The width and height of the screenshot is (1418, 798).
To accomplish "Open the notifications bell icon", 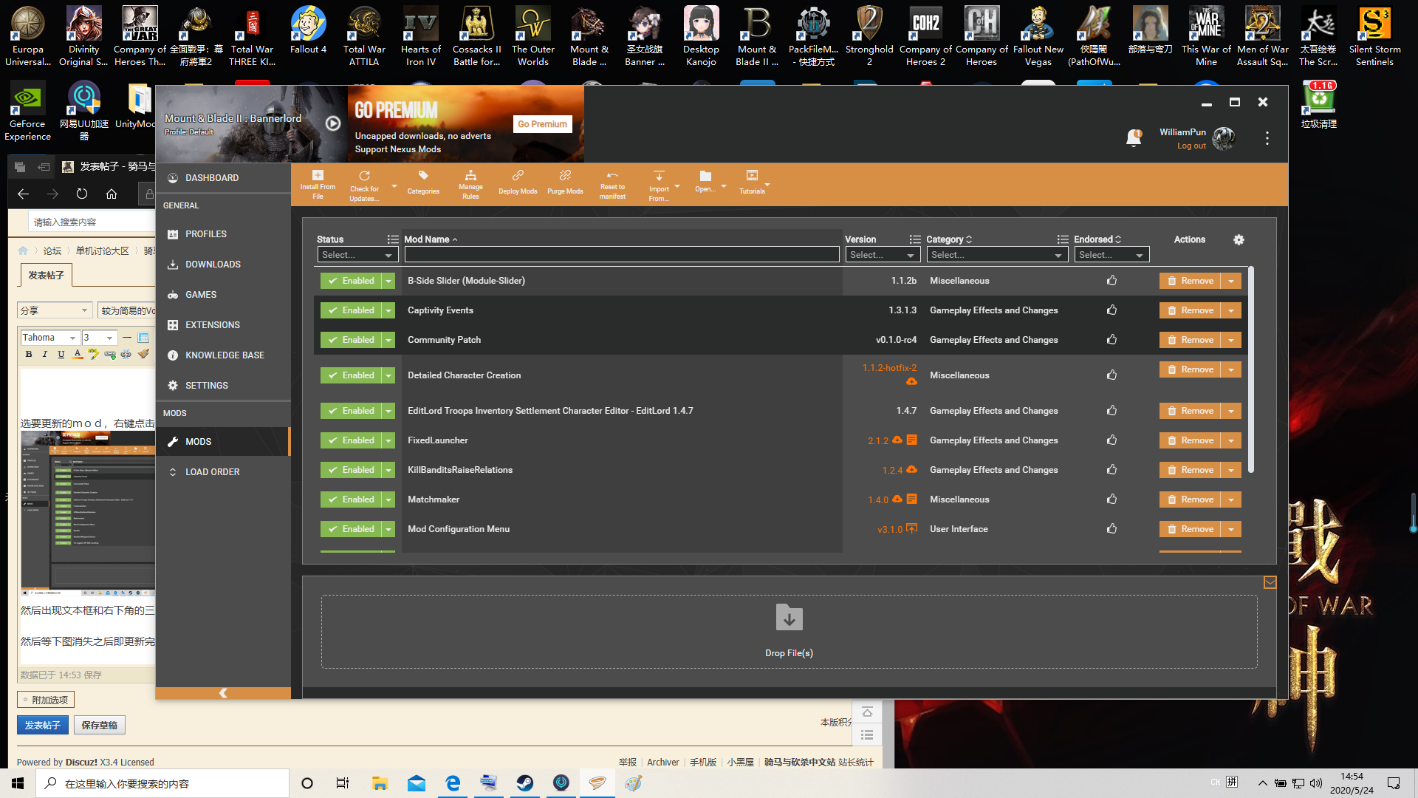I will [x=1134, y=138].
